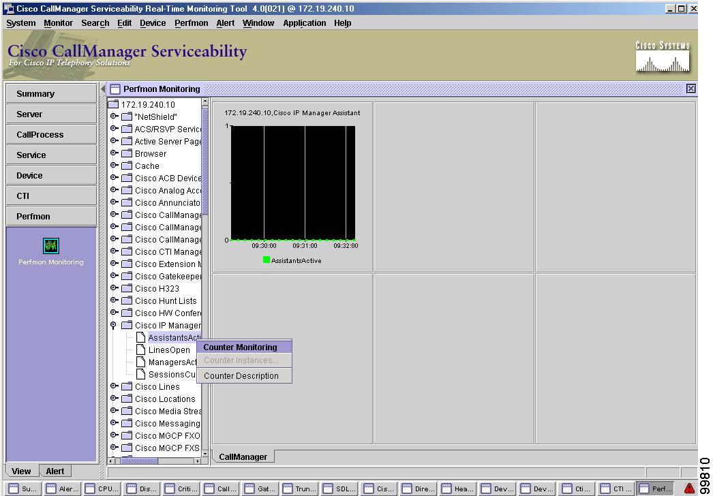
Task: Expand the Cisco ACB Device node
Action: pos(114,178)
